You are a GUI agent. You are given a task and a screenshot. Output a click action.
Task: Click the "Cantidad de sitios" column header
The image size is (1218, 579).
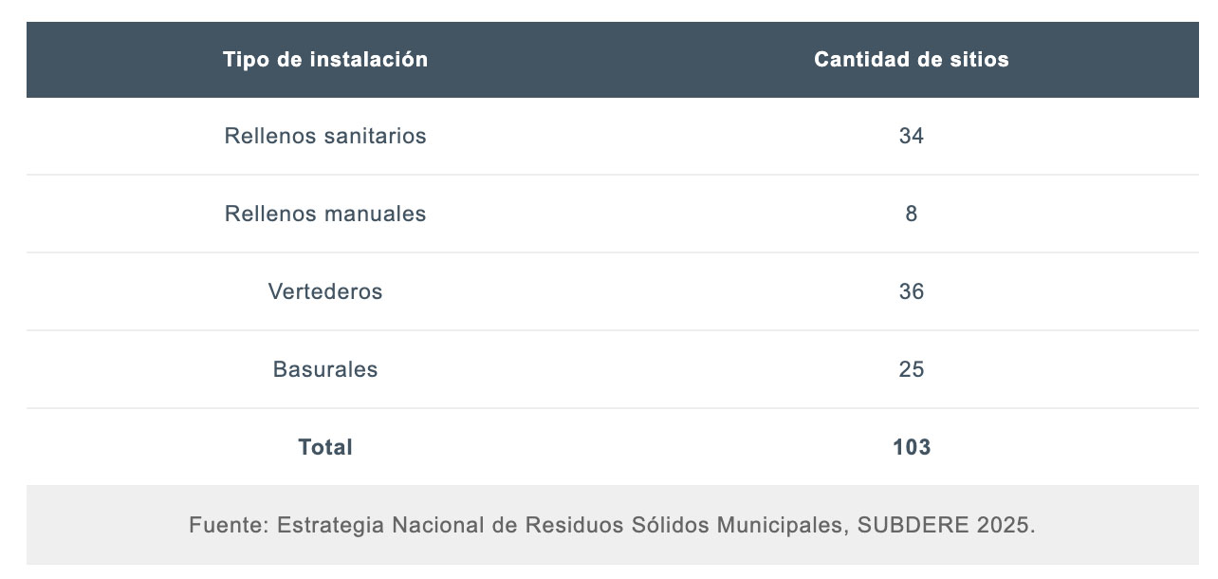coord(911,60)
